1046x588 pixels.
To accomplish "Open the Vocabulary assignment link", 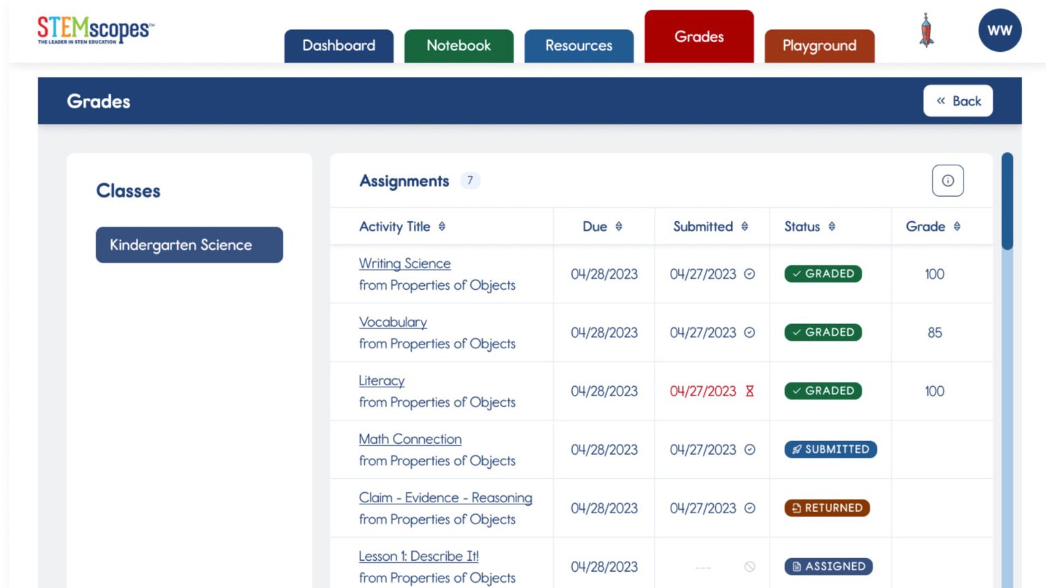I will click(x=393, y=322).
